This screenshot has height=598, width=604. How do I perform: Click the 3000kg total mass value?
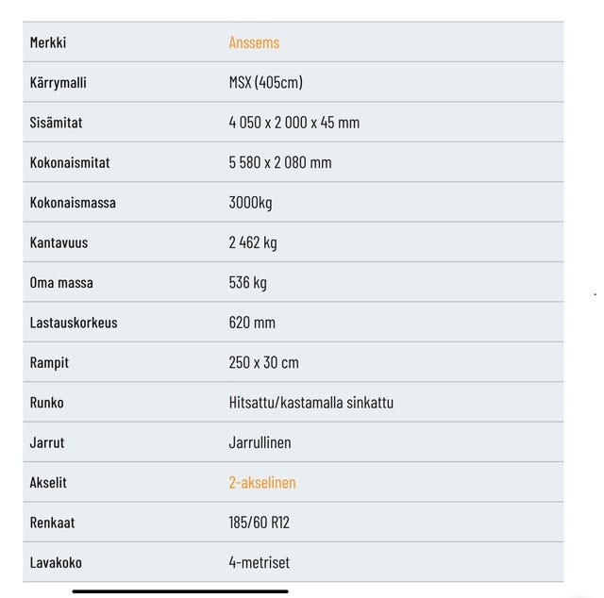tap(253, 202)
